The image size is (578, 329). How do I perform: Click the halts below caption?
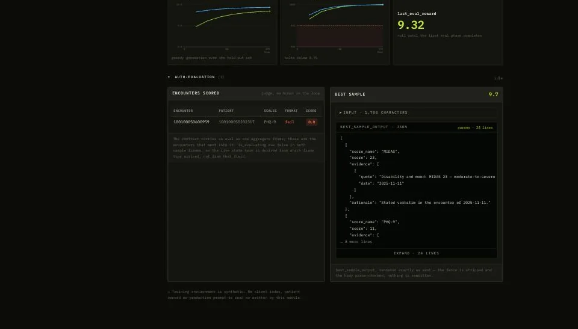point(301,58)
